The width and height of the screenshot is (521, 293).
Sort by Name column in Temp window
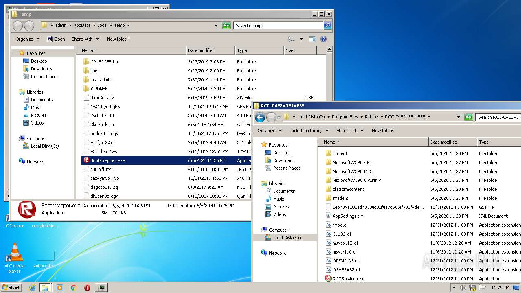[x=131, y=50]
